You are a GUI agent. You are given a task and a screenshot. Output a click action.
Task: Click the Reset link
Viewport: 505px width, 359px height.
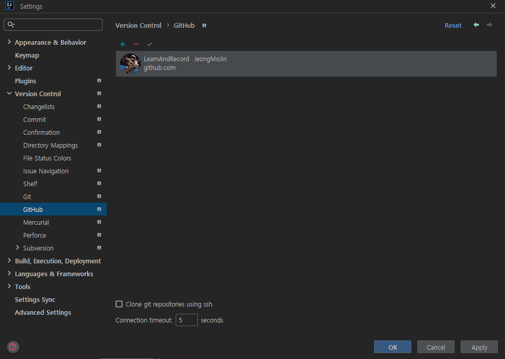[x=453, y=25]
